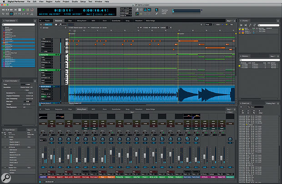Open the Region menu
282x184 pixels.
pyautogui.click(x=49, y=1)
